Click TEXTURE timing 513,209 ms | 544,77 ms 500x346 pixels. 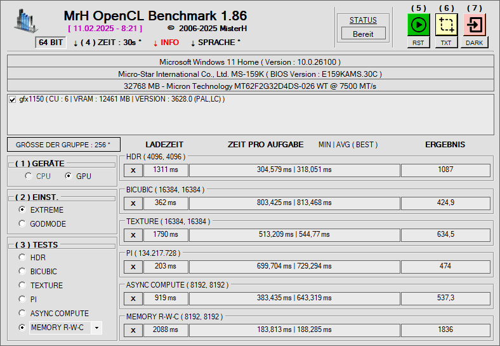coord(294,235)
